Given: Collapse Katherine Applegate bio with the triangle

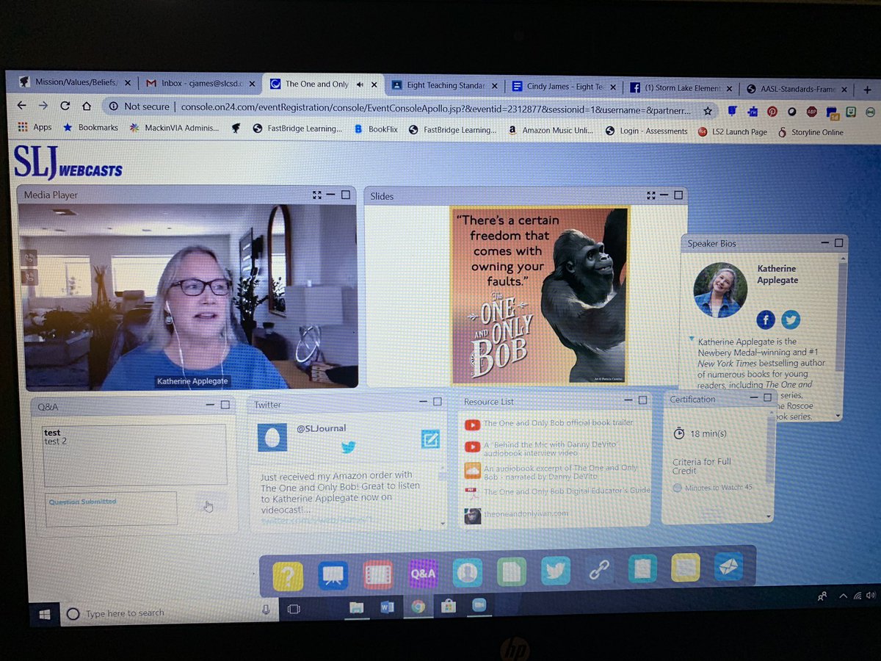Looking at the screenshot, I should [692, 339].
